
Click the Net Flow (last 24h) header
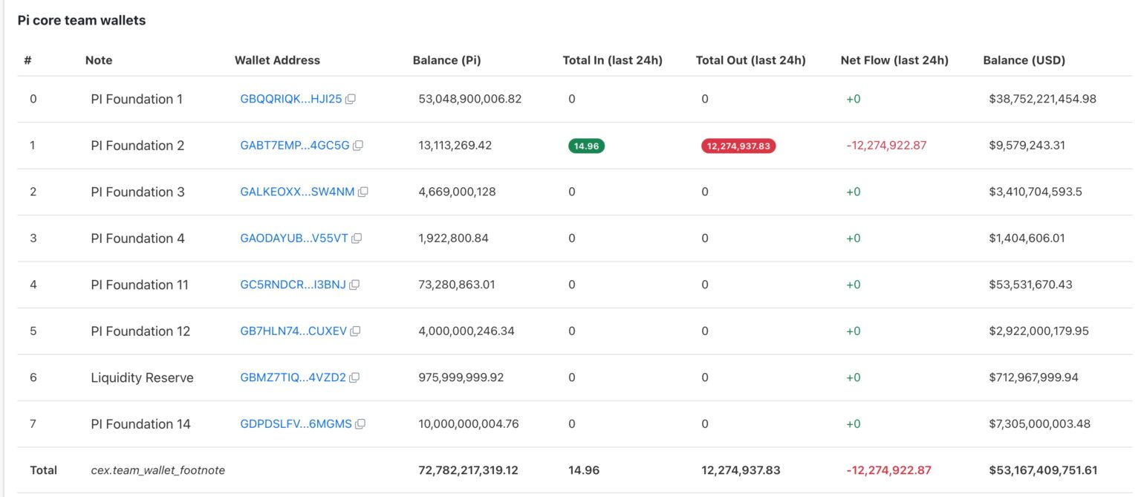894,60
